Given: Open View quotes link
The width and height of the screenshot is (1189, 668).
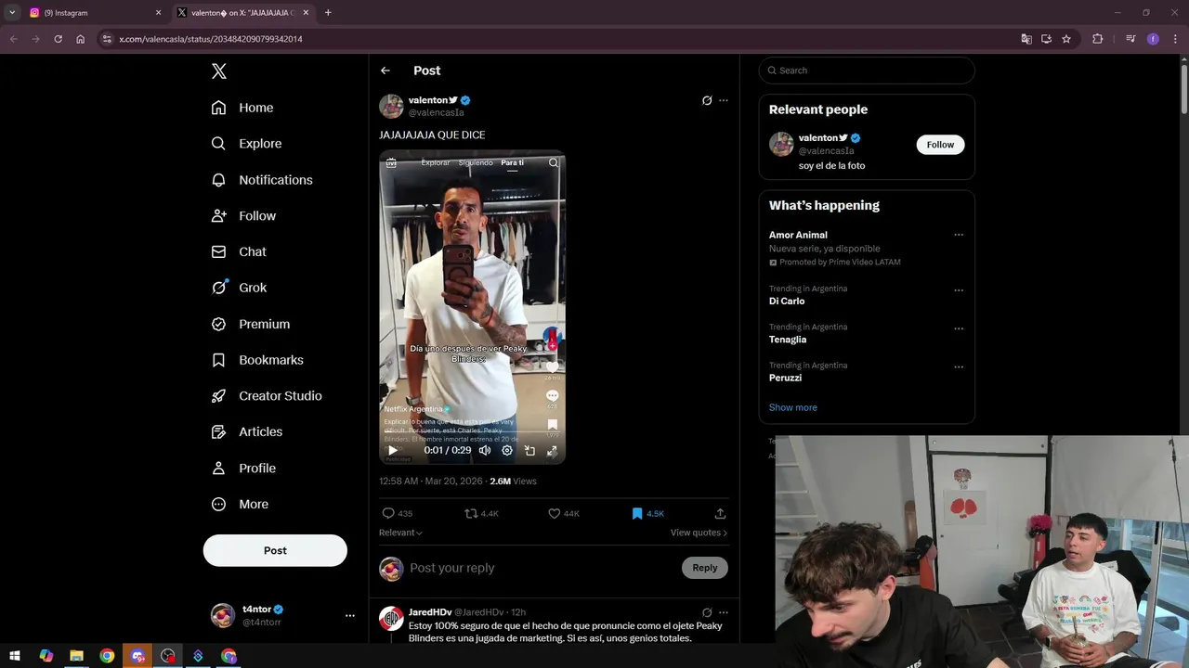Looking at the screenshot, I should click(x=699, y=533).
